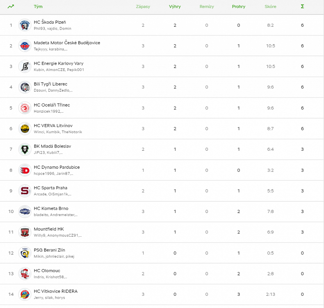Screen dimensions: 324x308
Task: Sort table by Prohry column header
Action: [238, 7]
